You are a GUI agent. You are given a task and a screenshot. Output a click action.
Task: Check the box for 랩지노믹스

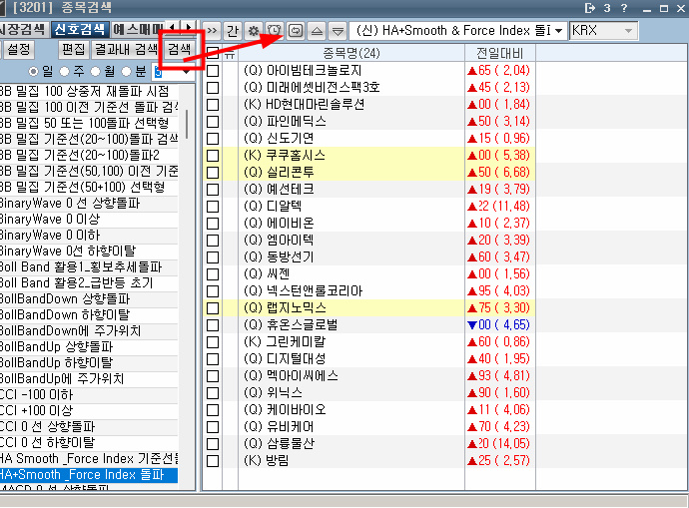(213, 308)
